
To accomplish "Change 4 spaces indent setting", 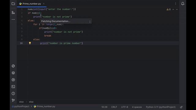I will pos(137,107).
